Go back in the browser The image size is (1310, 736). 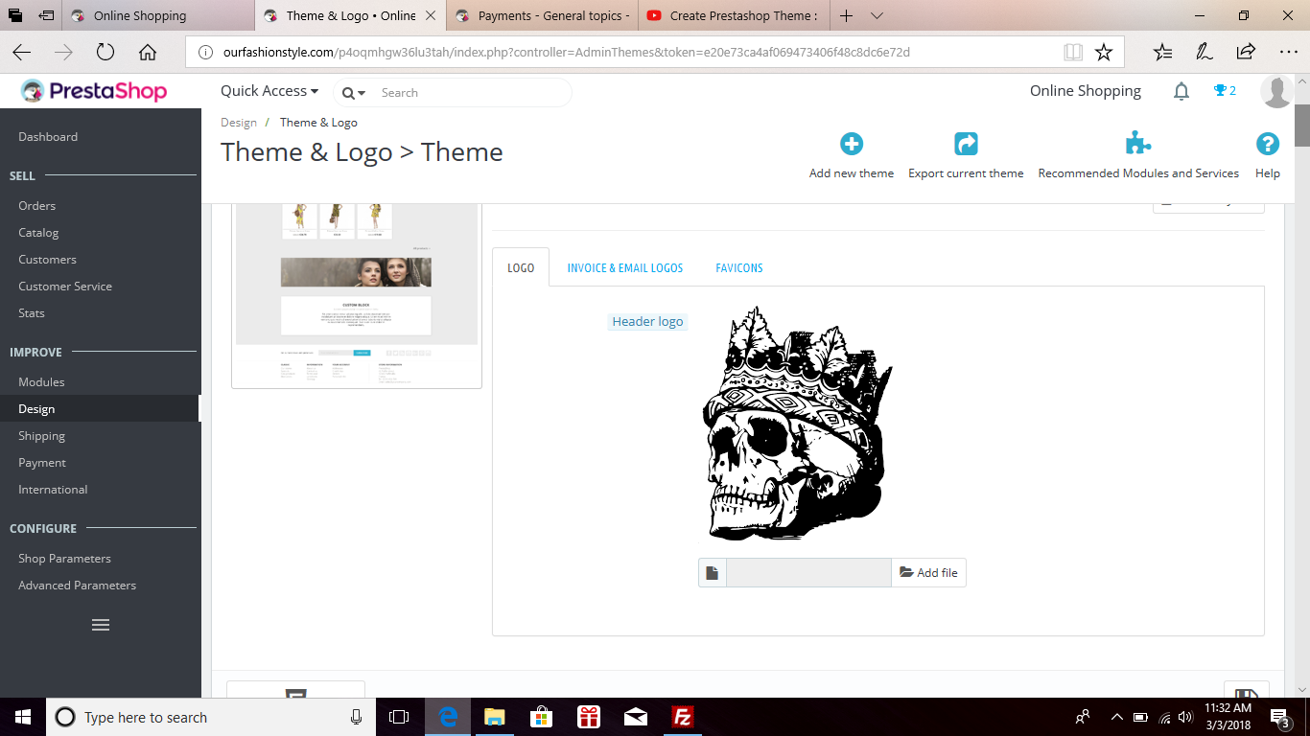tap(21, 52)
